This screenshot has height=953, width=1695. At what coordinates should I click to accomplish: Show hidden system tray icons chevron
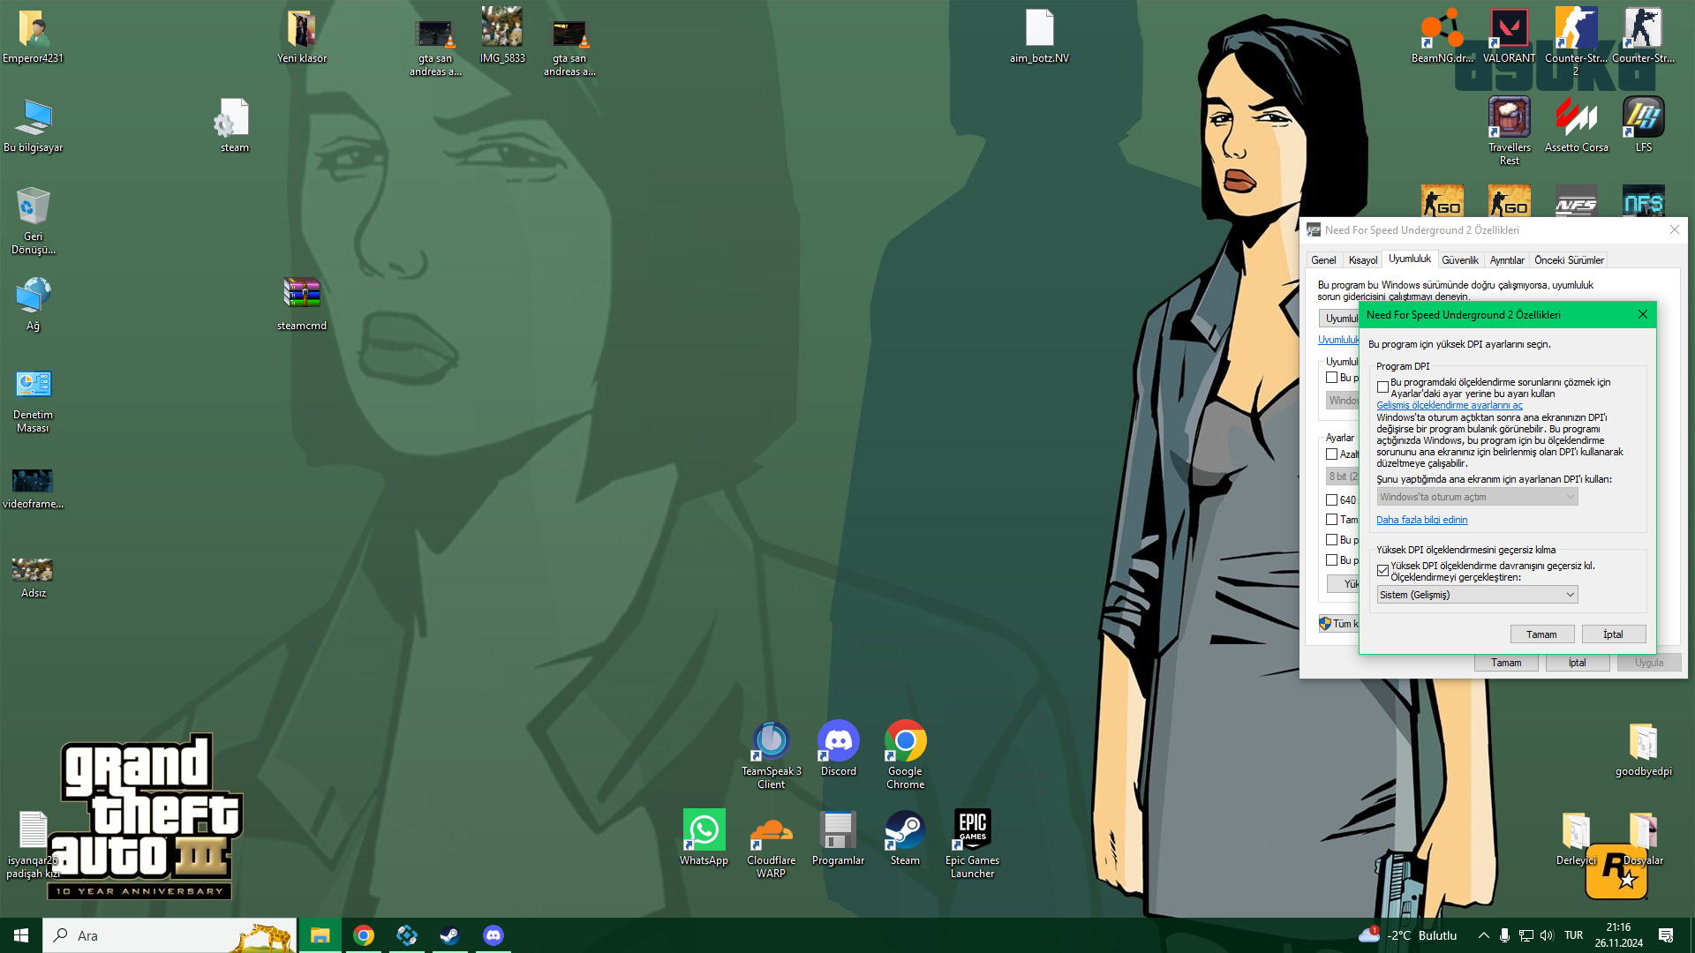pyautogui.click(x=1483, y=935)
